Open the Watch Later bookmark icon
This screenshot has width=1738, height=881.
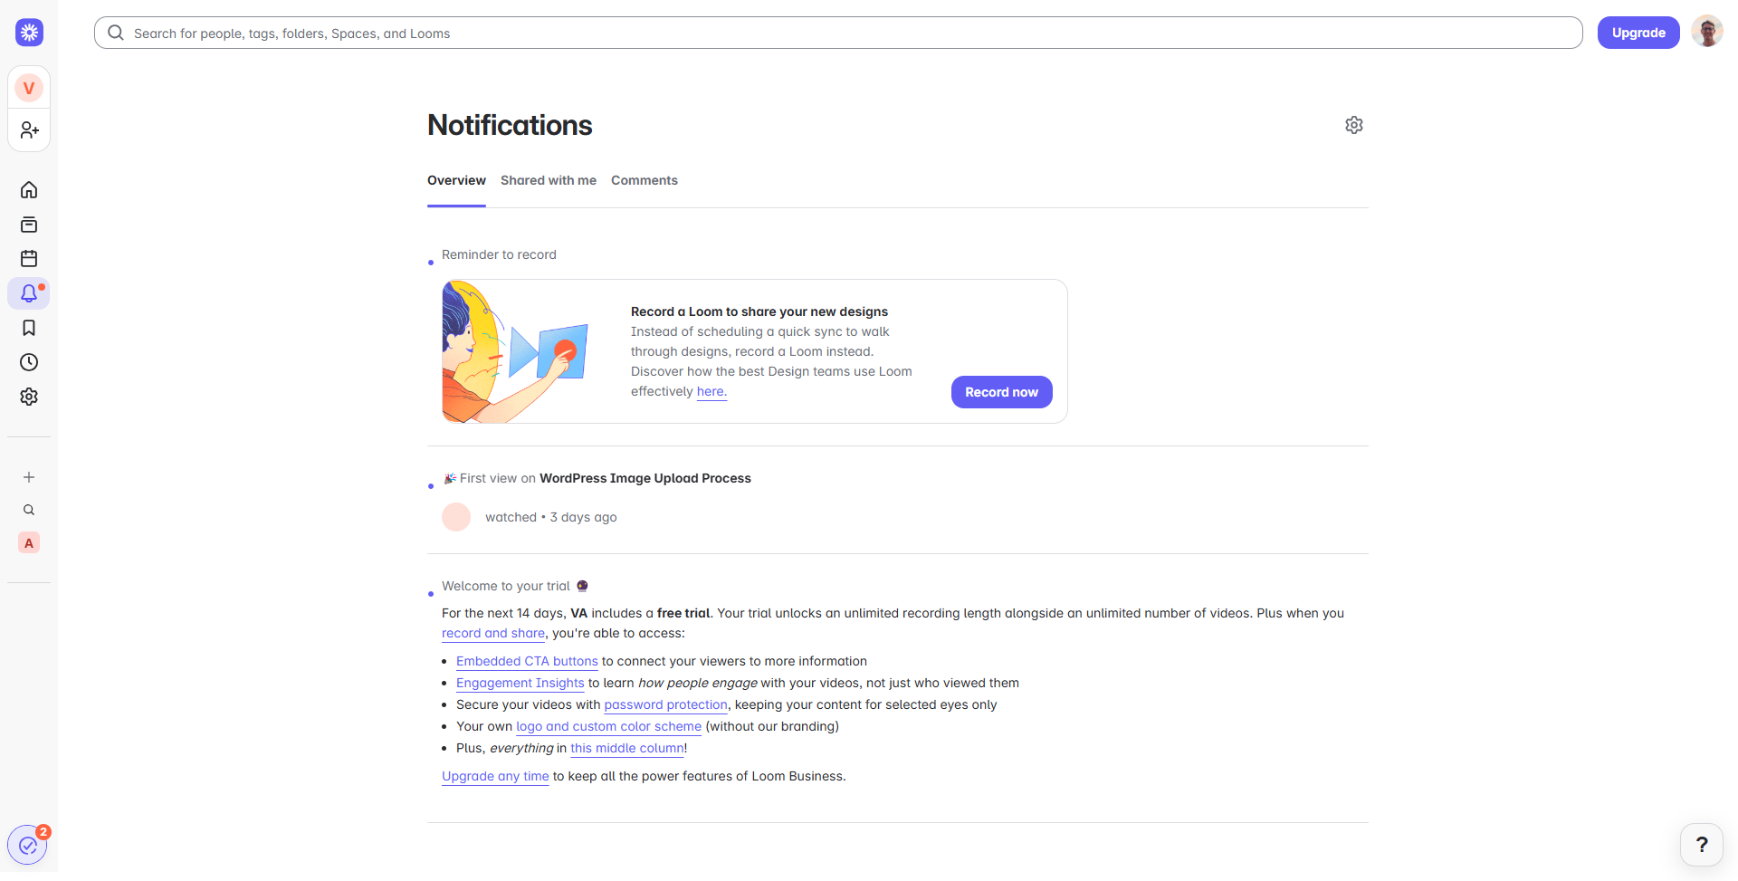pyautogui.click(x=29, y=328)
